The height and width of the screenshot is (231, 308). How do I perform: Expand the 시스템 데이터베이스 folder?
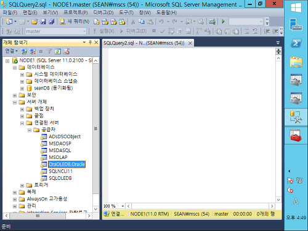point(22,75)
